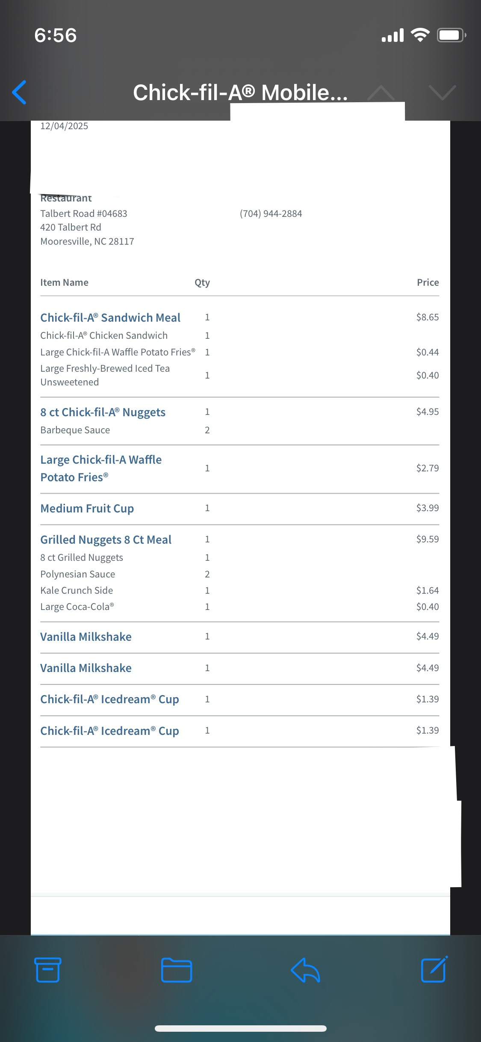Tap the 420 Talbert Rd address
Screen dimensions: 481x1042
point(71,228)
